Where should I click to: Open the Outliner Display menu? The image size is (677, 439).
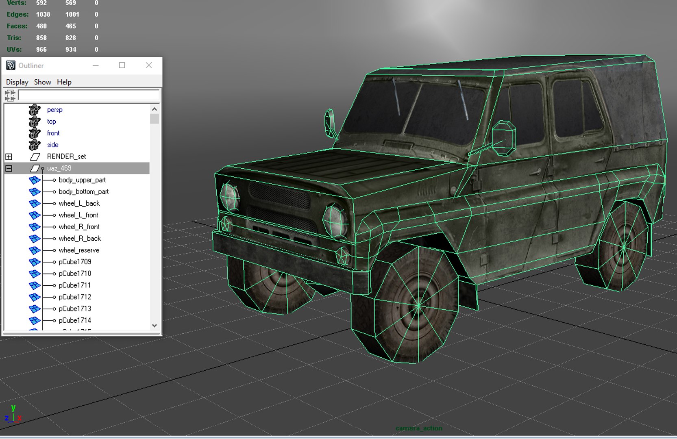coord(17,82)
